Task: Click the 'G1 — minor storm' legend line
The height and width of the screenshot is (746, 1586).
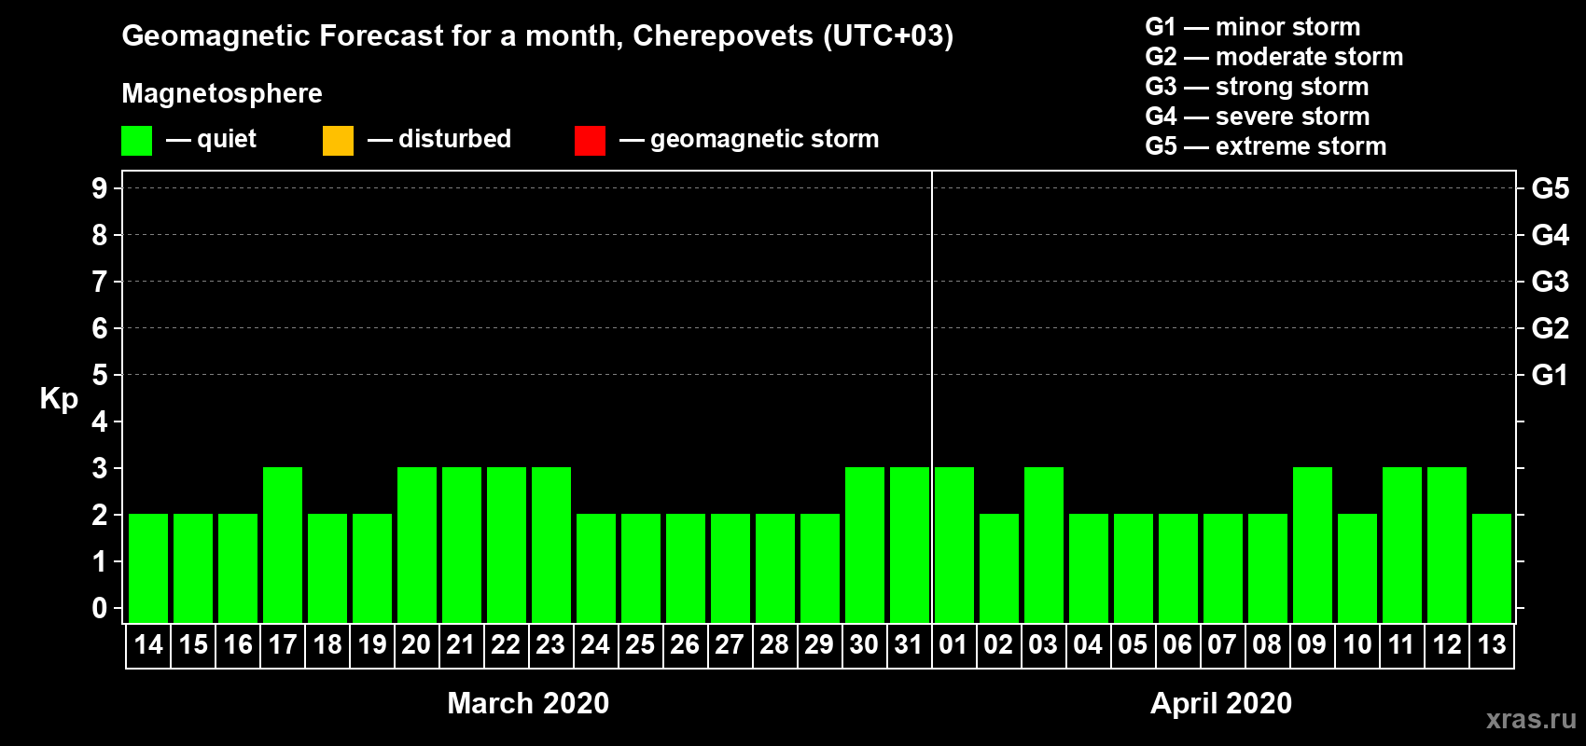Action: pos(1253,27)
